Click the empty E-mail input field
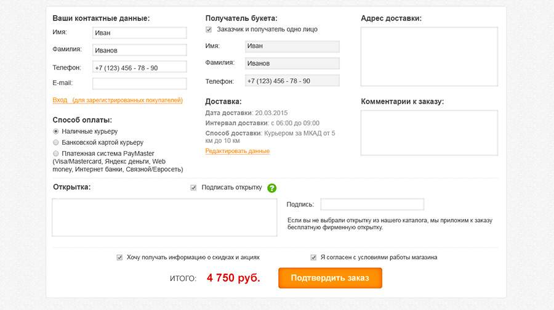This screenshot has width=554, height=310. [139, 84]
